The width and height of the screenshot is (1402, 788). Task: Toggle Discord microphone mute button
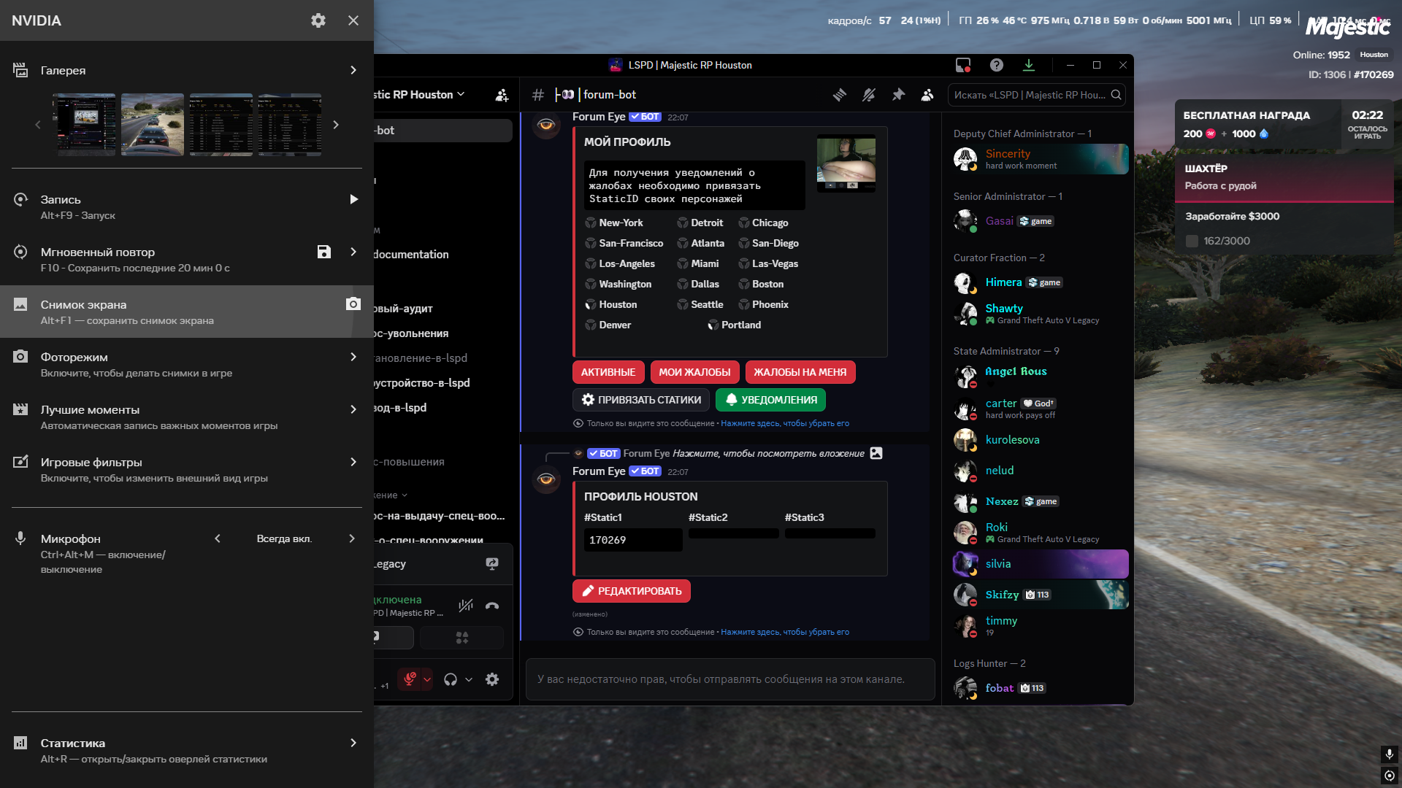(410, 679)
